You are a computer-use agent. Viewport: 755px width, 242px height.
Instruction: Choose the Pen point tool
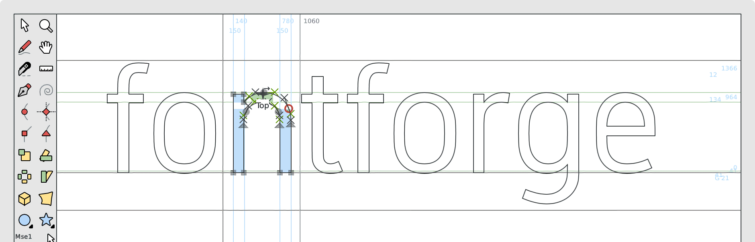[24, 91]
